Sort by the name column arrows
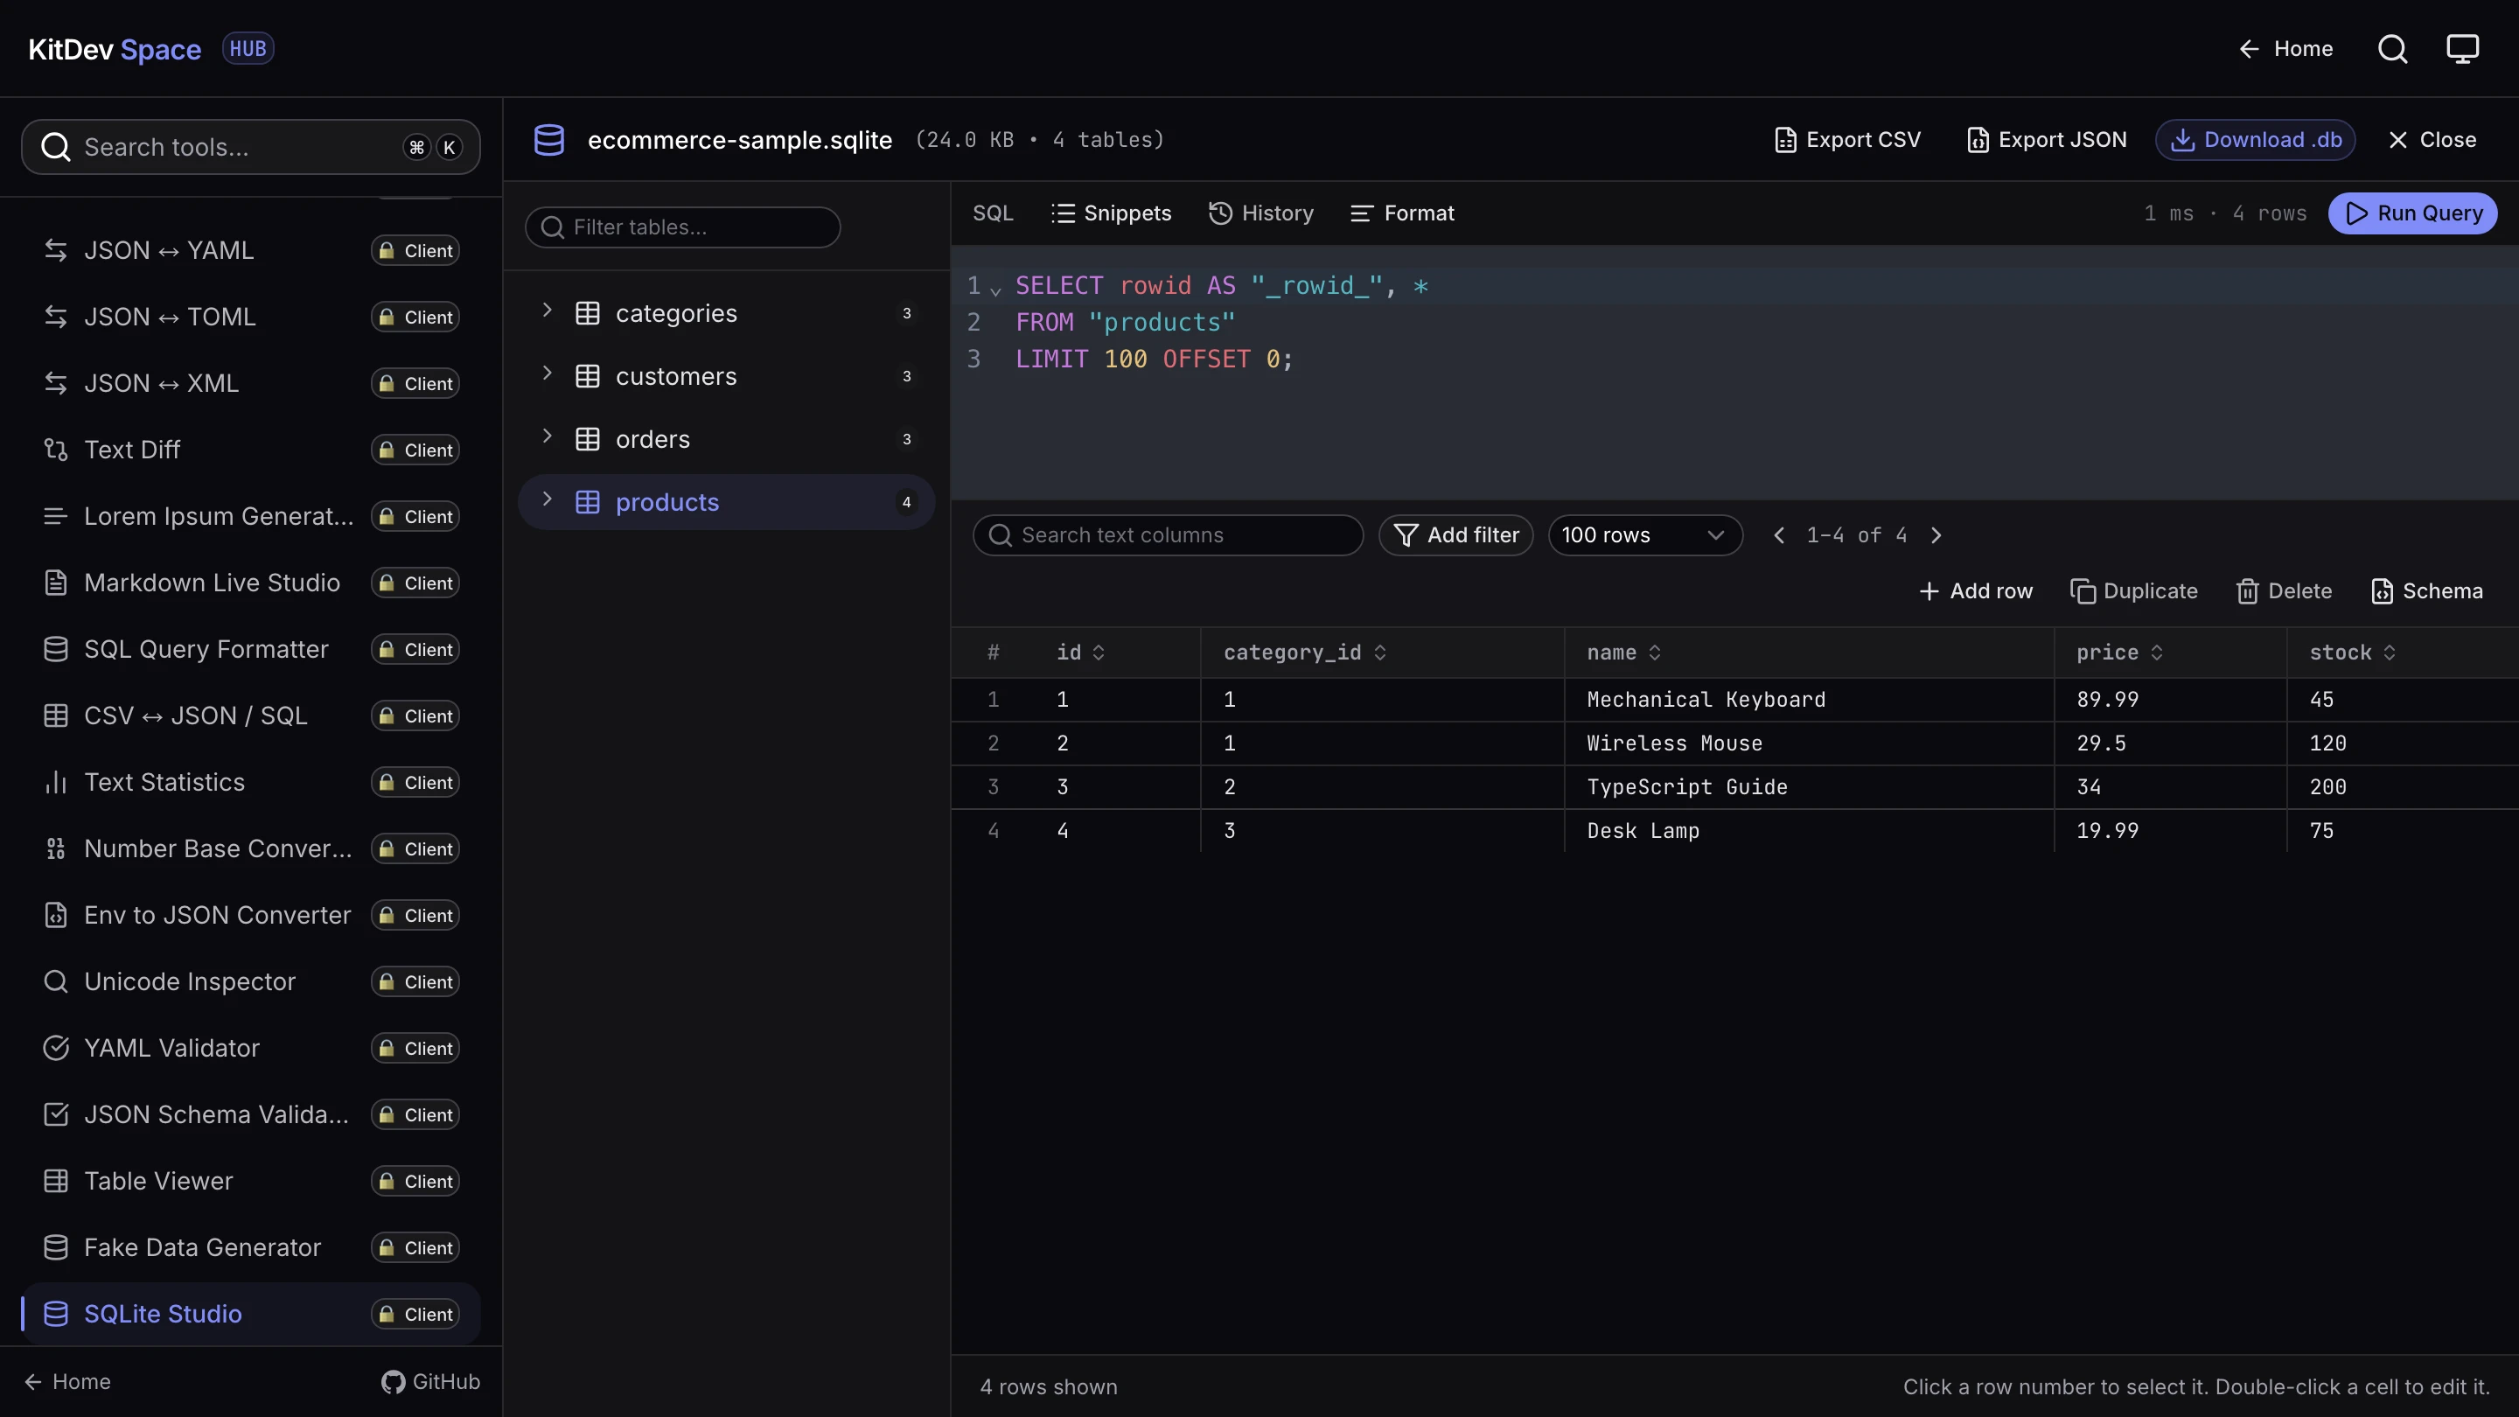Image resolution: width=2519 pixels, height=1417 pixels. tap(1655, 653)
